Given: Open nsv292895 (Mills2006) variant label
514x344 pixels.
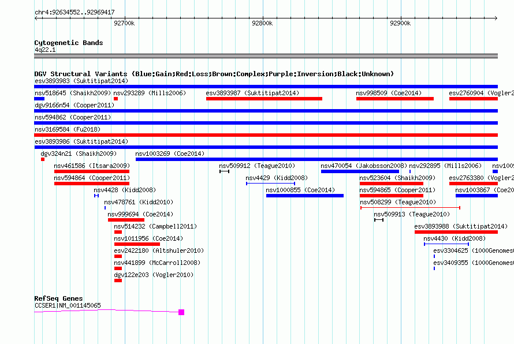Looking at the screenshot, I should (445, 166).
